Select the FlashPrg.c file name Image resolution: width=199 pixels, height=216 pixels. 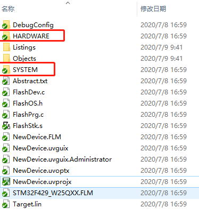28,115
